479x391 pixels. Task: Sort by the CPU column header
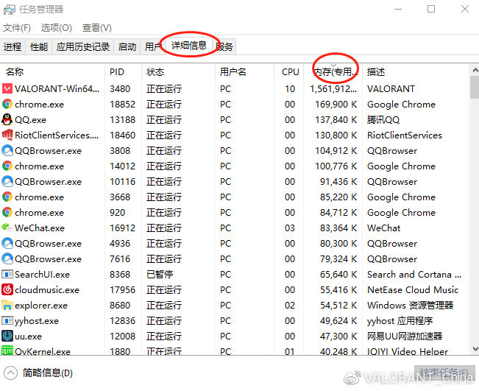tap(289, 72)
